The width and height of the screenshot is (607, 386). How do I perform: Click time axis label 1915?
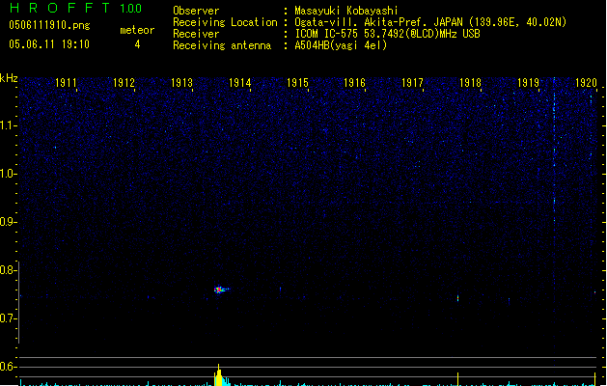pyautogui.click(x=297, y=83)
